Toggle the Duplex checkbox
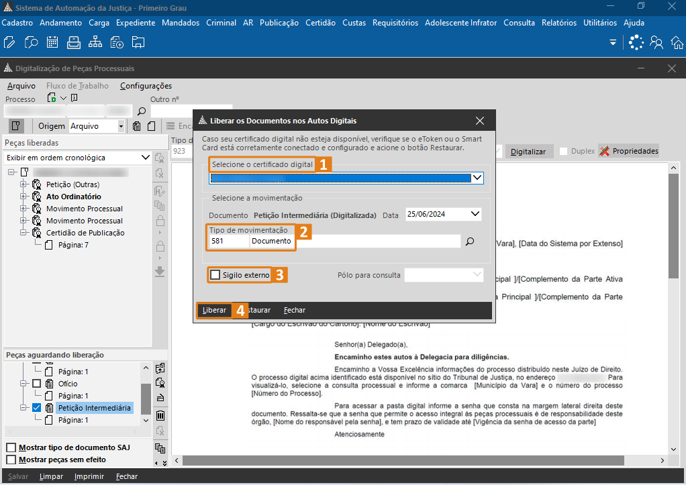686x485 pixels. click(564, 151)
